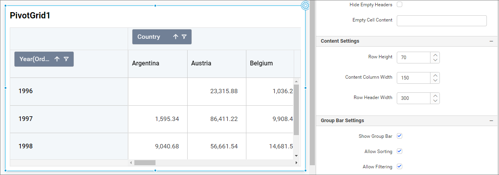Click the grid's scroll right arrow

[x=296, y=162]
